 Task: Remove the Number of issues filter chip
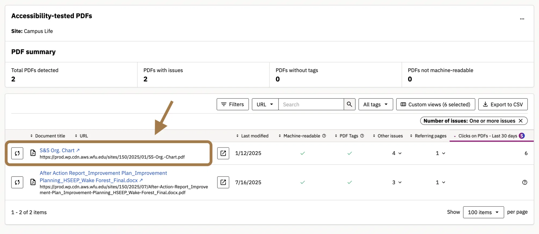coord(521,121)
